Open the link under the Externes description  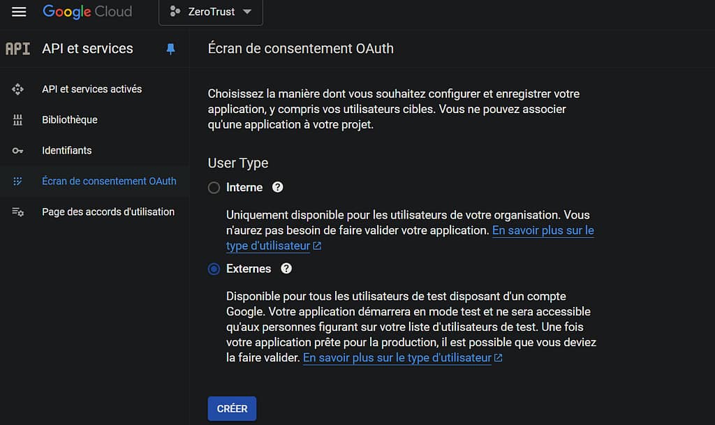pyautogui.click(x=397, y=357)
